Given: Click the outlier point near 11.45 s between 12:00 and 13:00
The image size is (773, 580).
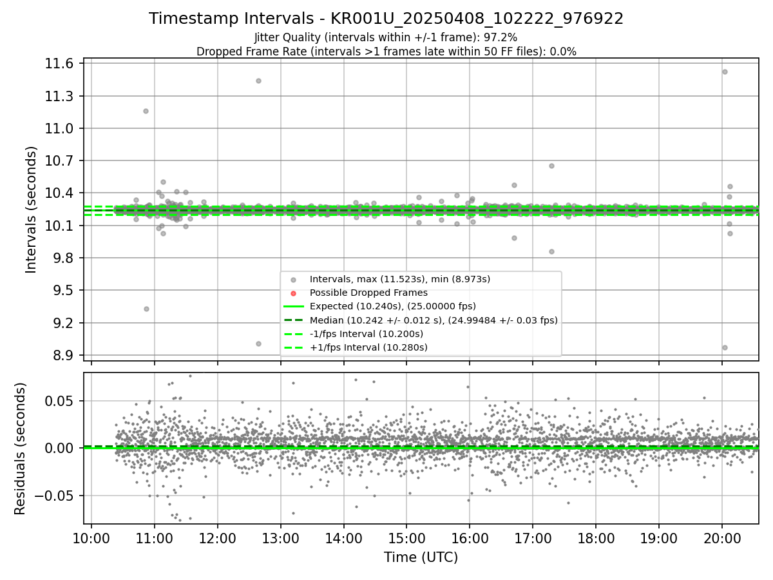Looking at the screenshot, I should tap(258, 81).
